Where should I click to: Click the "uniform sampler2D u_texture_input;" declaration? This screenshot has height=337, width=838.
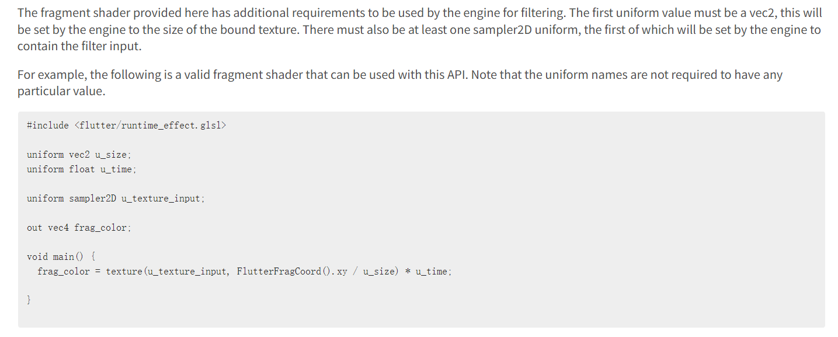(116, 198)
